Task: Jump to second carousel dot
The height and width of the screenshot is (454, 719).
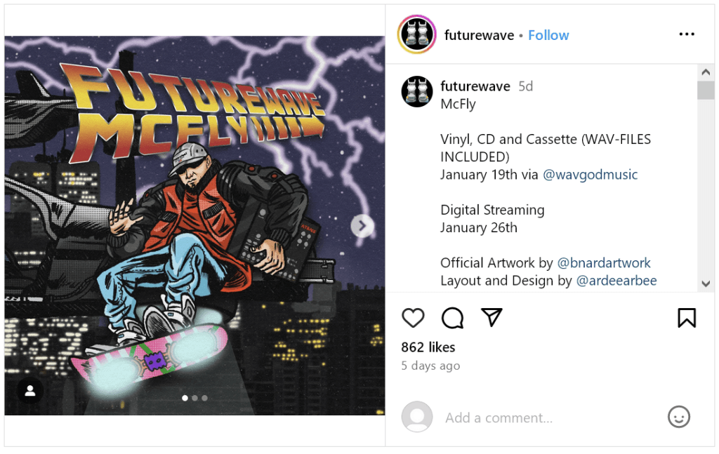Action: pyautogui.click(x=195, y=398)
